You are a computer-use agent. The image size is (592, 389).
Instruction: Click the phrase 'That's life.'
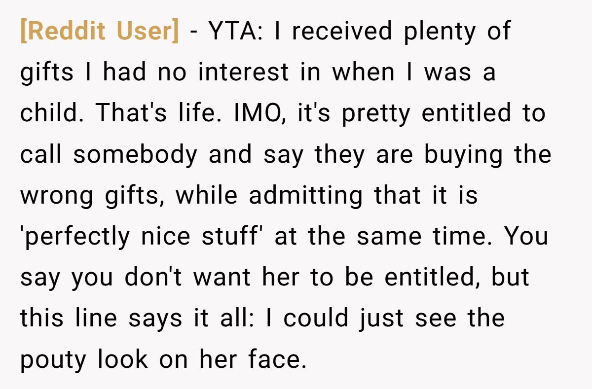156,113
